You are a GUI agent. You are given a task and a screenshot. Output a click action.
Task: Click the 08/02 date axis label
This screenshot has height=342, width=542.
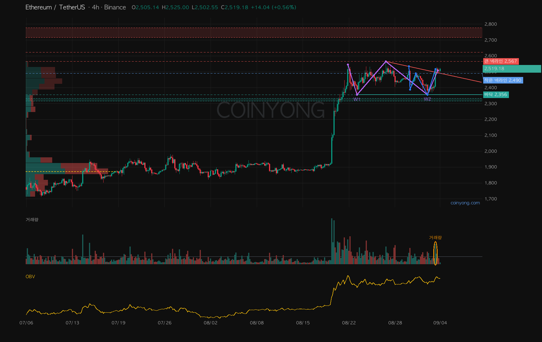[211, 323]
